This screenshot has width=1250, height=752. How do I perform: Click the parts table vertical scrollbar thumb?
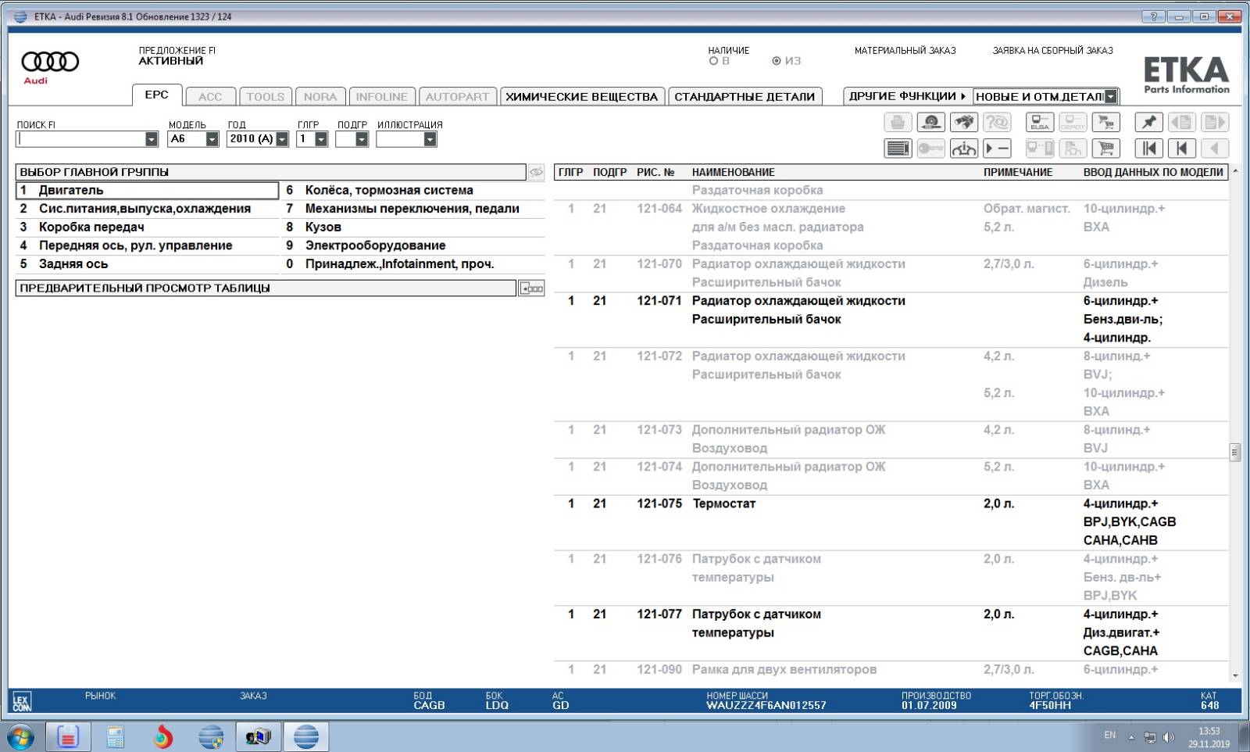[1235, 452]
